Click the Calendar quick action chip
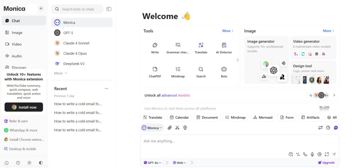The height and width of the screenshot is (168, 362). click(x=179, y=117)
